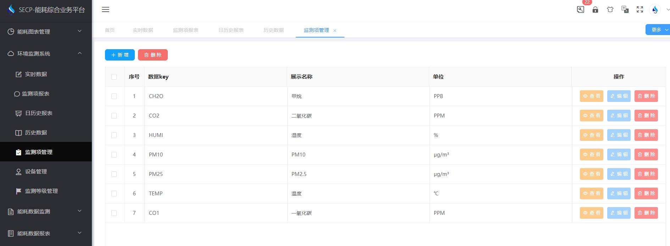The image size is (670, 246).
Task: Expand the 能耗图表管理 menu
Action: pos(46,32)
